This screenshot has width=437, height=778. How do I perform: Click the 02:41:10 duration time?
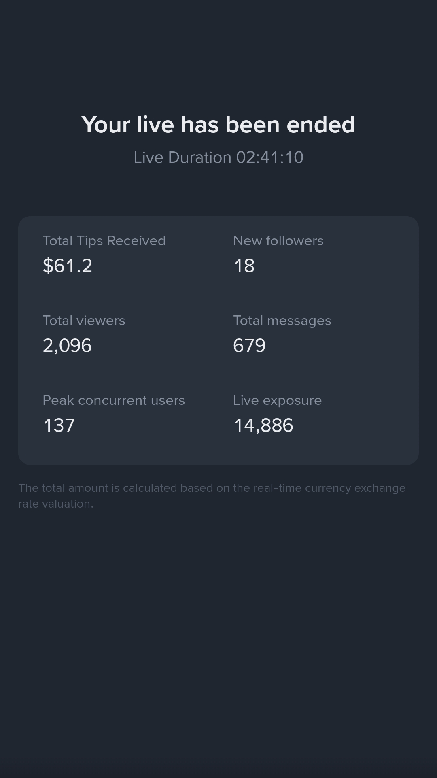[x=270, y=157]
